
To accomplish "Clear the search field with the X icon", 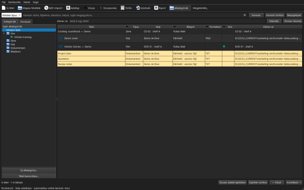I will 245,15.
